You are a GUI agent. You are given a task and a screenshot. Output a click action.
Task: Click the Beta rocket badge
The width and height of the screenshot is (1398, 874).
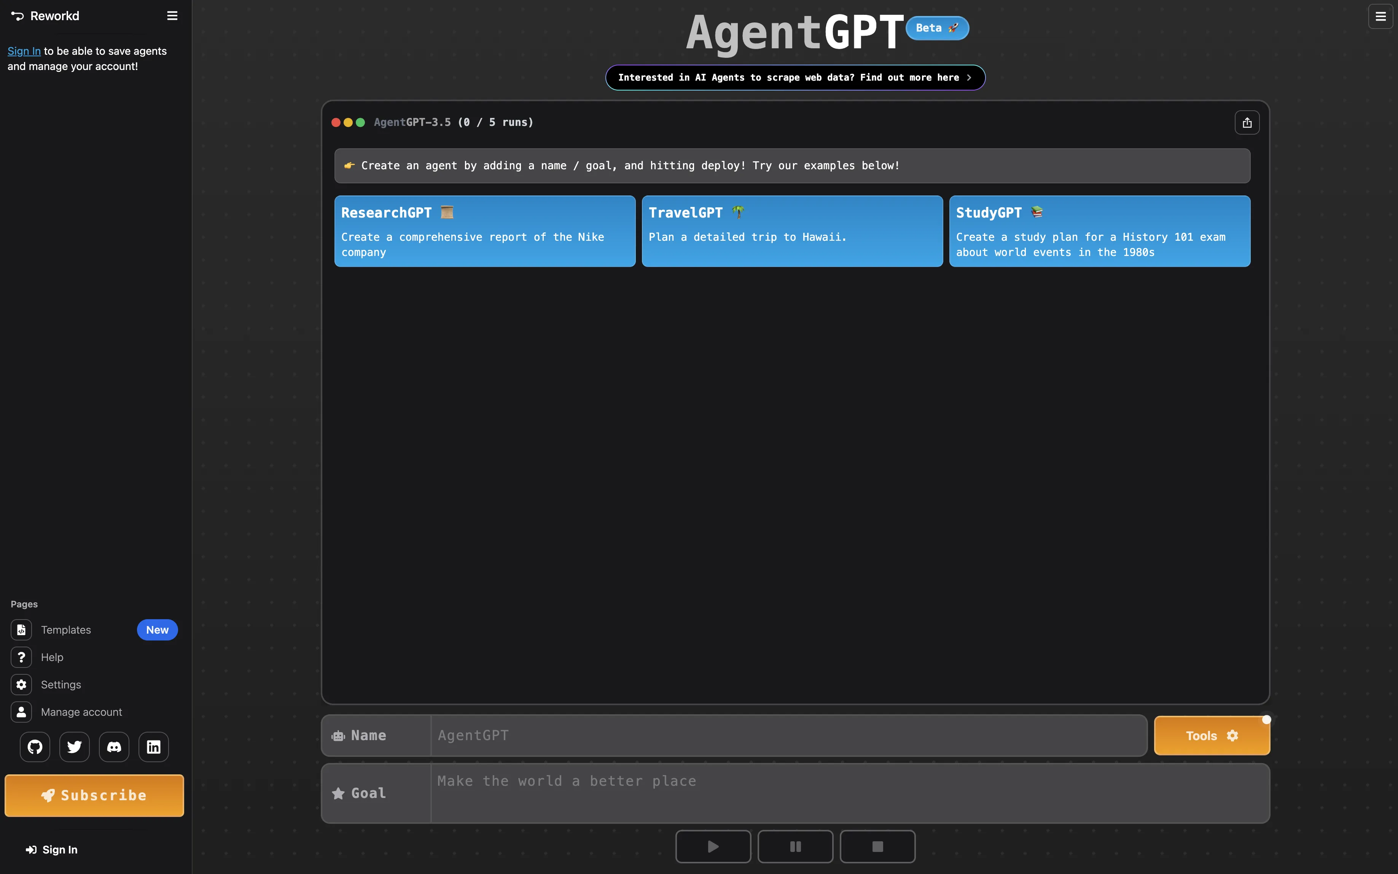(936, 28)
